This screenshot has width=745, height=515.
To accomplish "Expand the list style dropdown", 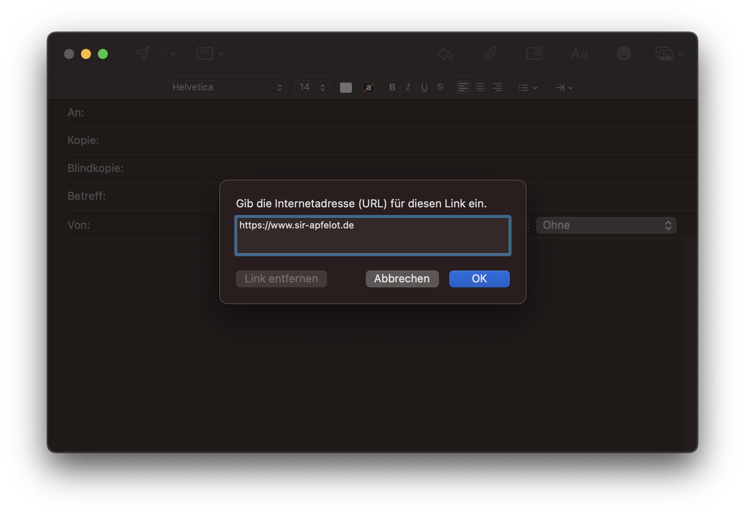I will [x=528, y=87].
